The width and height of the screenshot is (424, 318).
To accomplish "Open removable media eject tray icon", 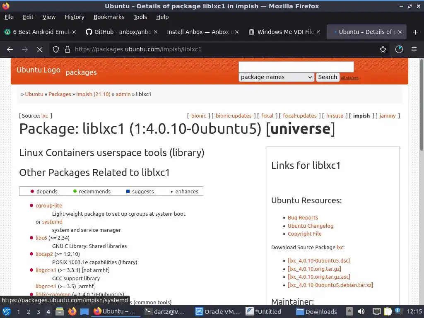I will click(349, 312).
